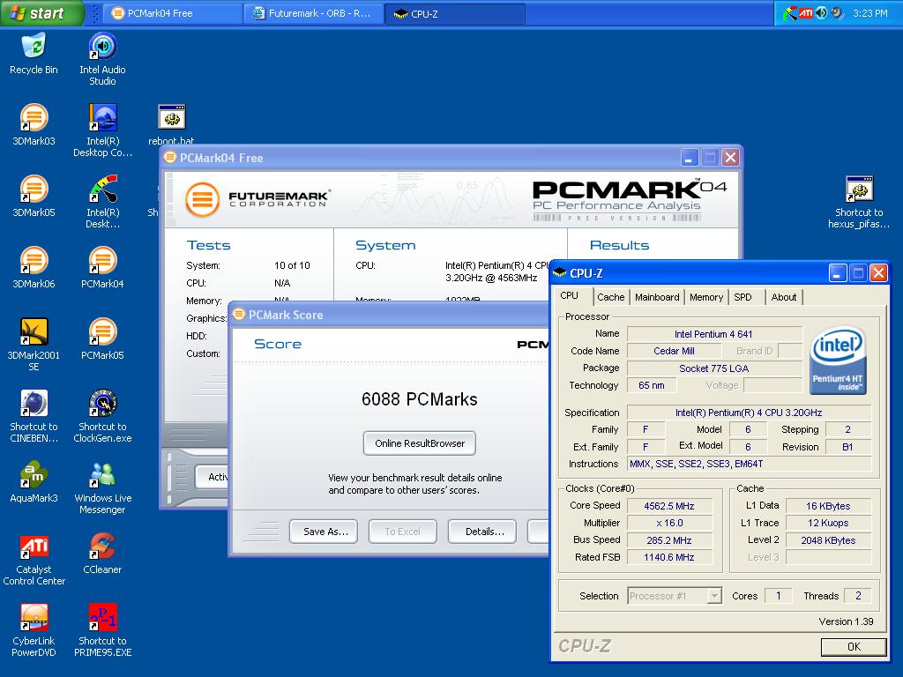Click the Package value Socket 775 LGA

713,368
